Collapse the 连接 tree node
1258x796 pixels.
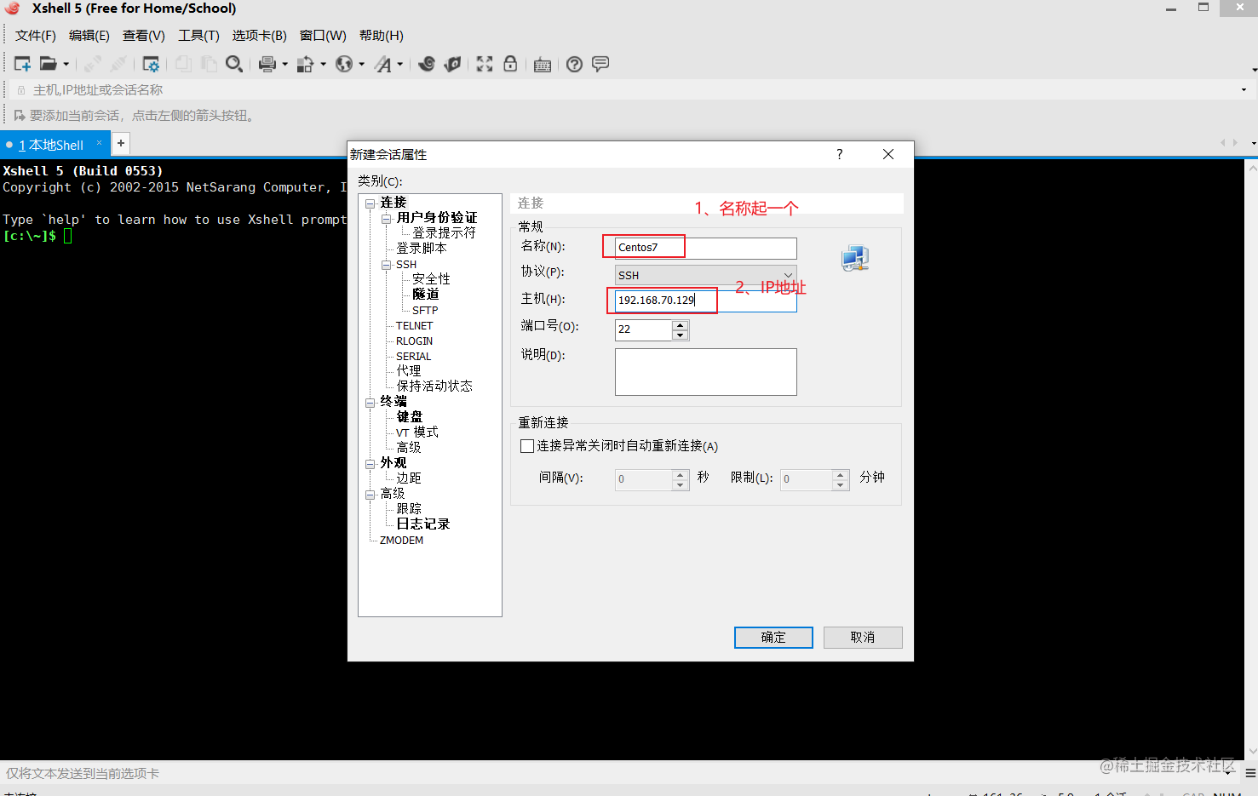(371, 203)
